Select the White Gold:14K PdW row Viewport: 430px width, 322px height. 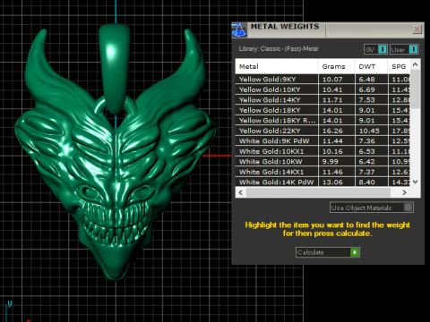click(x=322, y=182)
